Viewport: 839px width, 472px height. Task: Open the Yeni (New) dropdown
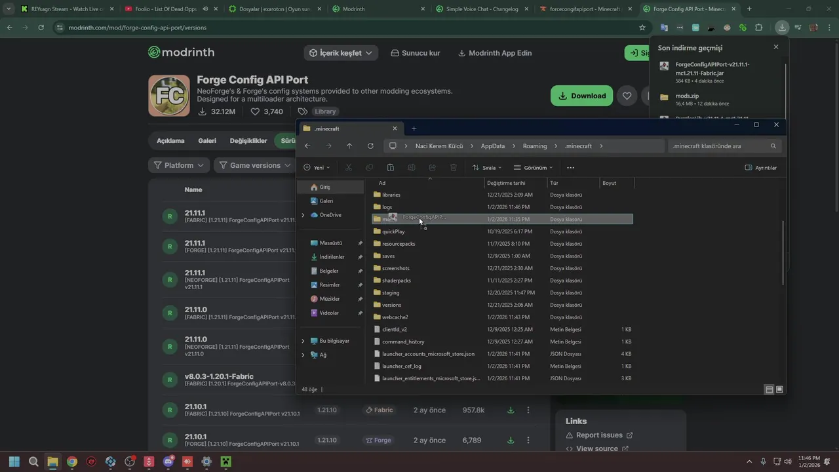(317, 168)
